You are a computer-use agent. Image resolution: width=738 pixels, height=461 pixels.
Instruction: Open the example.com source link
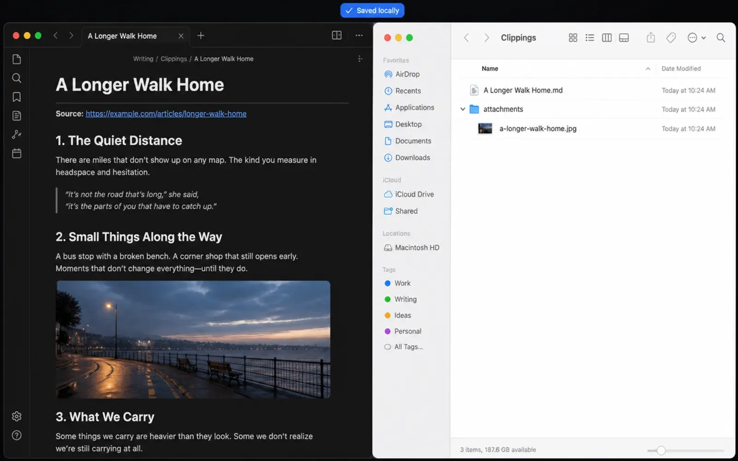pos(166,114)
